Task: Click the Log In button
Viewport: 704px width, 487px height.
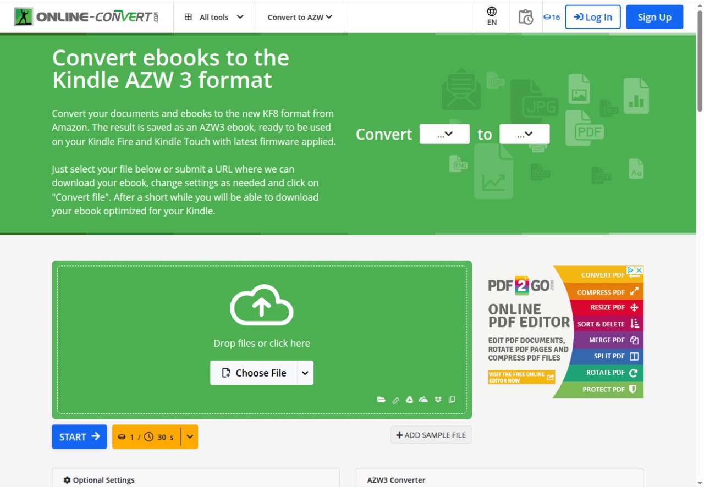Action: tap(593, 17)
